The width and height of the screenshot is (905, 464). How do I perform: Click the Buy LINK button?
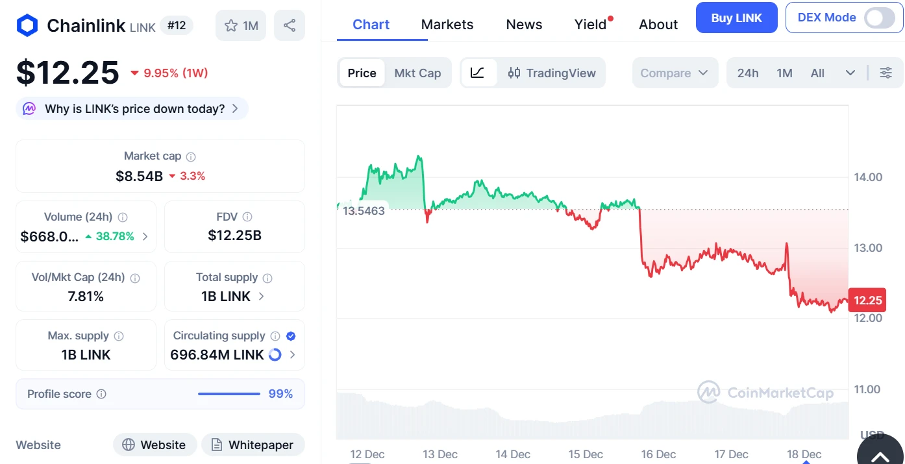point(736,18)
